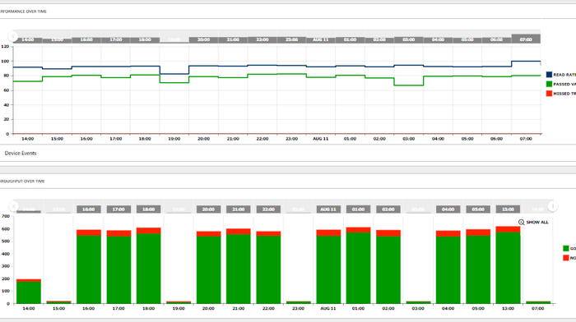
Task: Click the dip in the blue read-rate line at 19:00
Action: click(174, 74)
